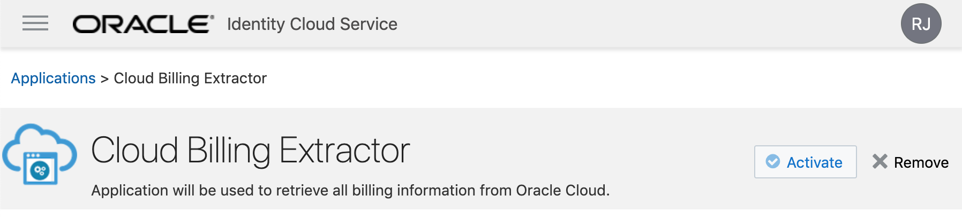Click the breadcrumb separator arrow after Applications
Image resolution: width=962 pixels, height=219 pixels.
(104, 79)
